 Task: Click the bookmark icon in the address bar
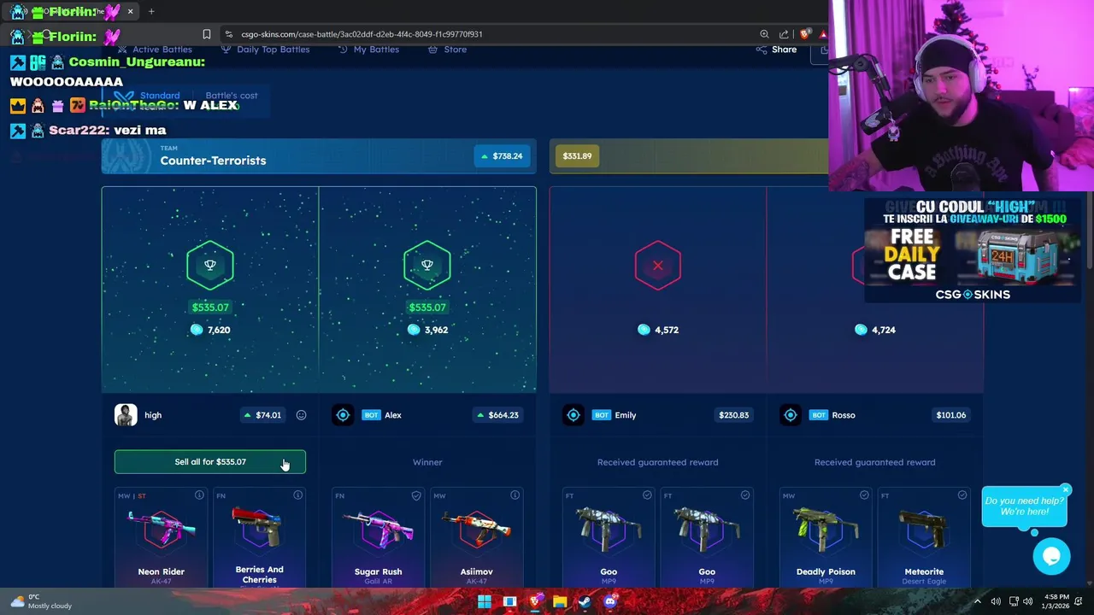pyautogui.click(x=206, y=34)
